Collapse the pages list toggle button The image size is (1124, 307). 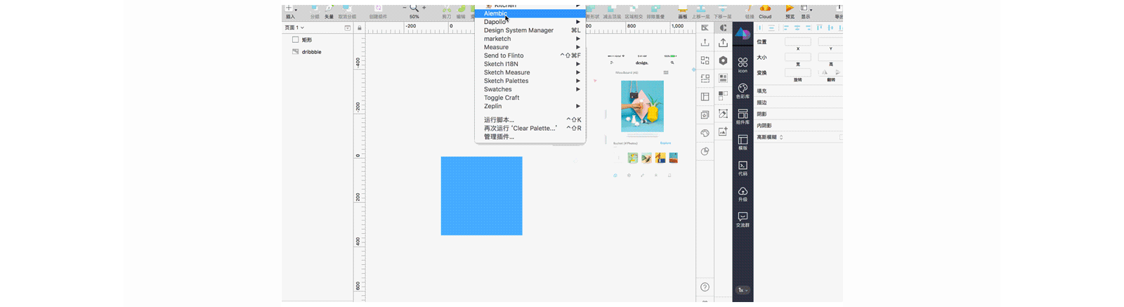(x=347, y=28)
